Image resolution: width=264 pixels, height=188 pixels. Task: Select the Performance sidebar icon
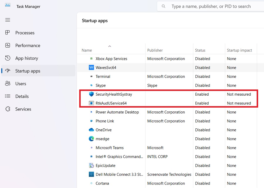click(8, 45)
